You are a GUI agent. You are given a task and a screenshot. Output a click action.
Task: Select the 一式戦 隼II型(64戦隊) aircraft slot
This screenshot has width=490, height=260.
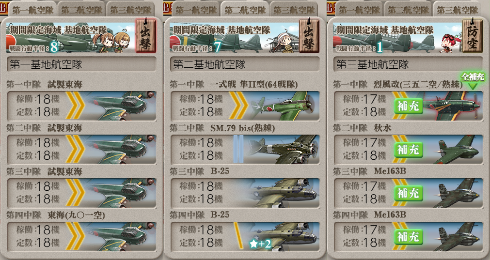pos(245,106)
